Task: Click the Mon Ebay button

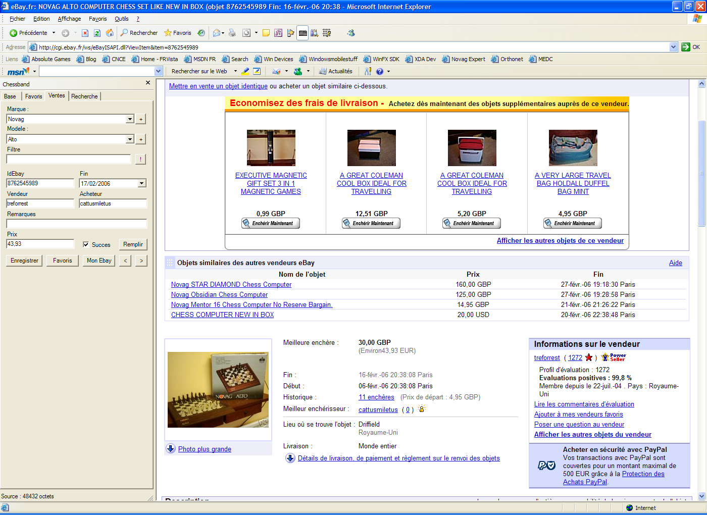Action: click(x=99, y=261)
